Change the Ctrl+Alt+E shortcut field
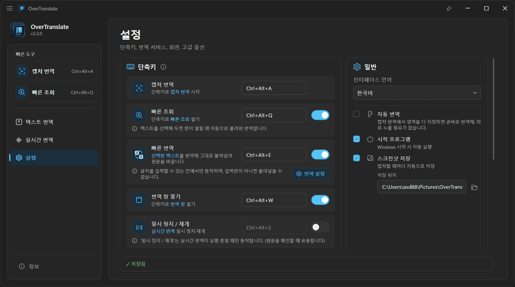This screenshot has height=287, width=515. (x=274, y=155)
